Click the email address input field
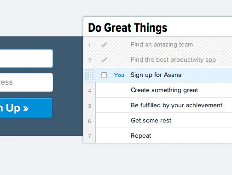This screenshot has height=175, width=232. [x=26, y=82]
